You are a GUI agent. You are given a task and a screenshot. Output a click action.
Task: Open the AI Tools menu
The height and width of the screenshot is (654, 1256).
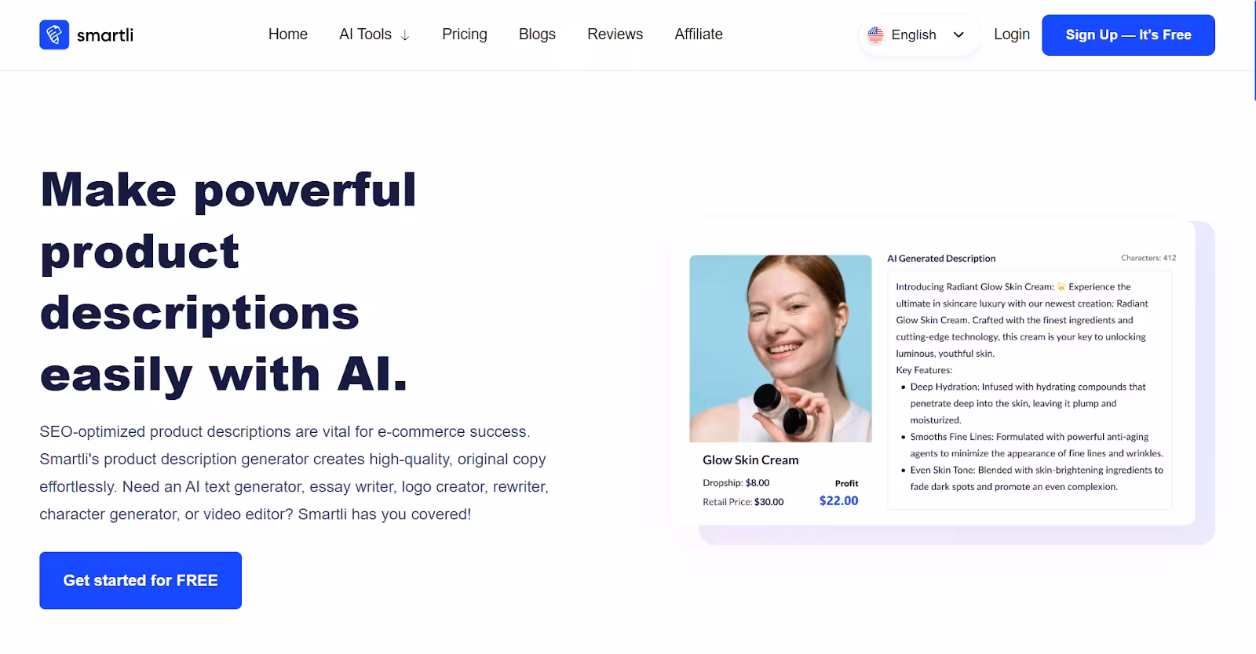[x=374, y=35]
